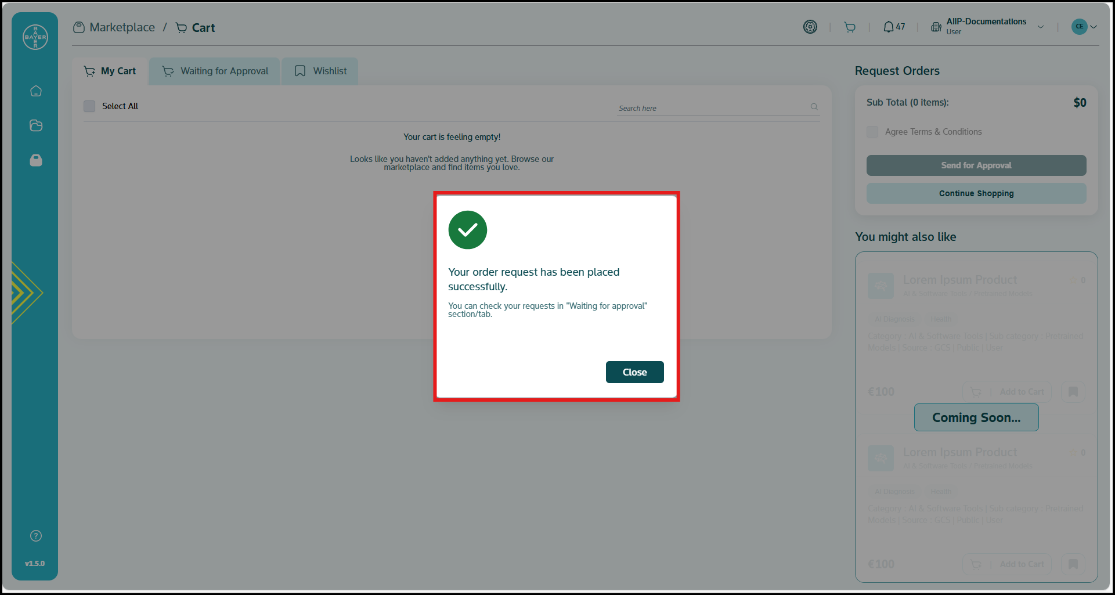Click the search magnifier icon in cart

coord(814,107)
